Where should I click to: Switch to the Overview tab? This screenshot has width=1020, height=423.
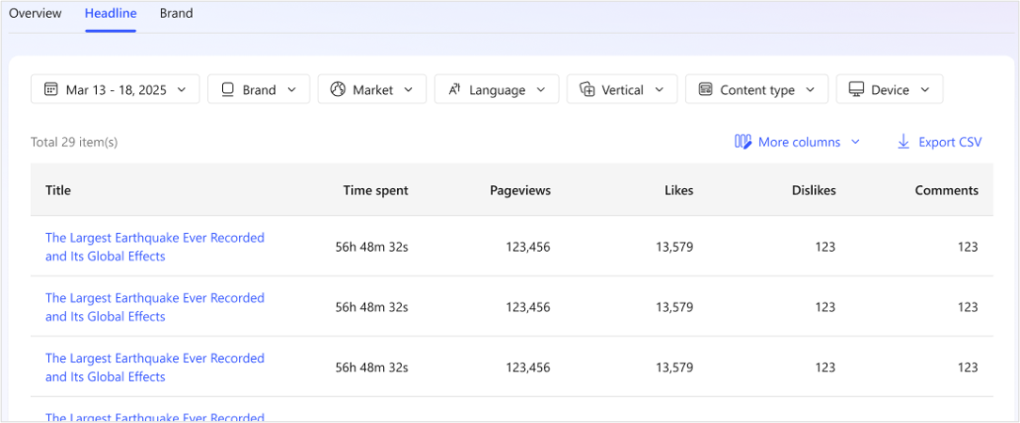(x=35, y=13)
